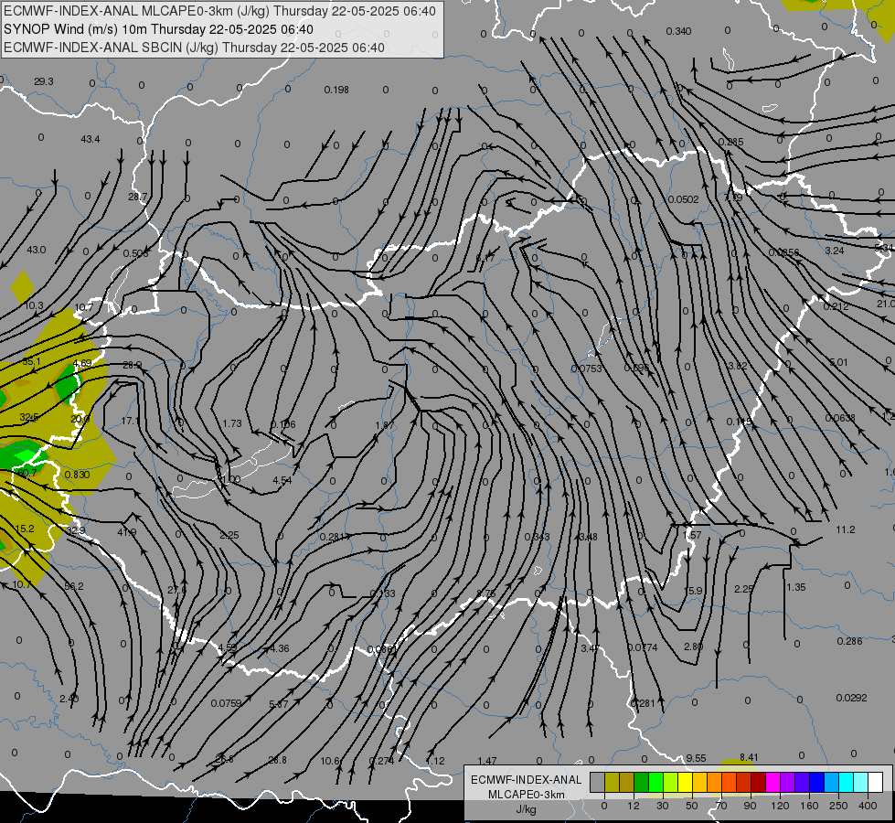Click the map value '3.24'

click(x=835, y=251)
